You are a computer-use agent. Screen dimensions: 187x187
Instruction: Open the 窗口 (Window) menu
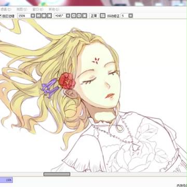click(38, 9)
